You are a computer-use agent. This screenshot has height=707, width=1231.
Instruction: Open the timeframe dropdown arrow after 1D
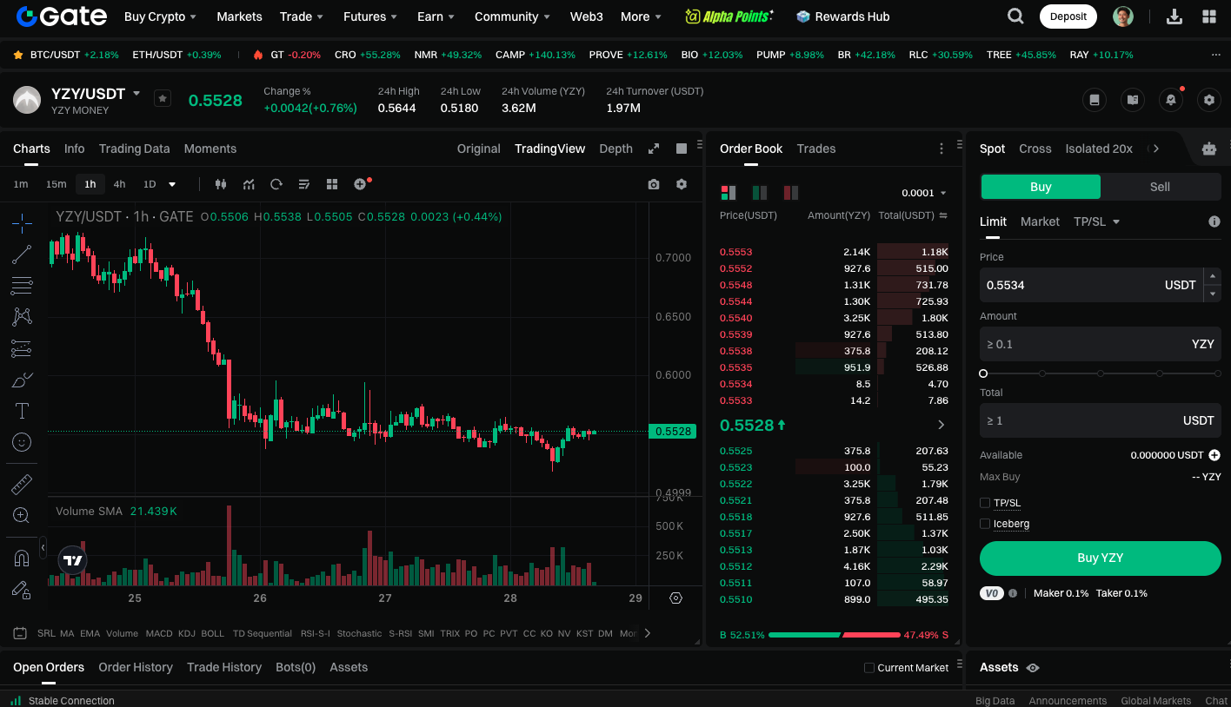tap(172, 184)
